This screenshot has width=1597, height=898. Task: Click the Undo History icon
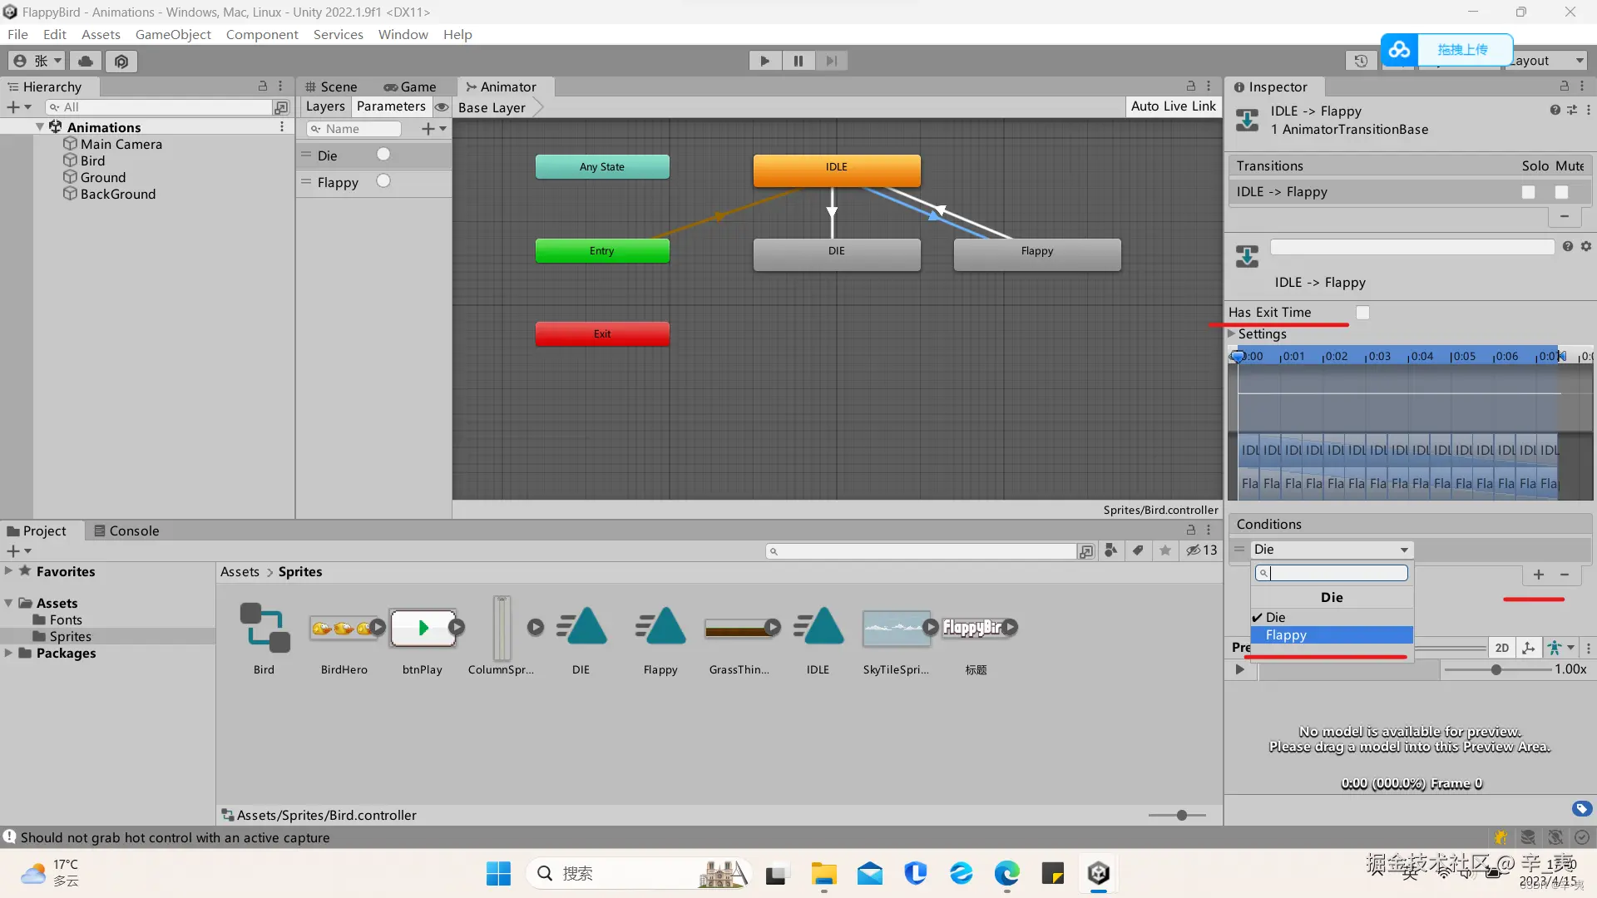point(1361,61)
